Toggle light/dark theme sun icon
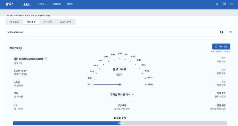 pyautogui.click(x=217, y=4)
